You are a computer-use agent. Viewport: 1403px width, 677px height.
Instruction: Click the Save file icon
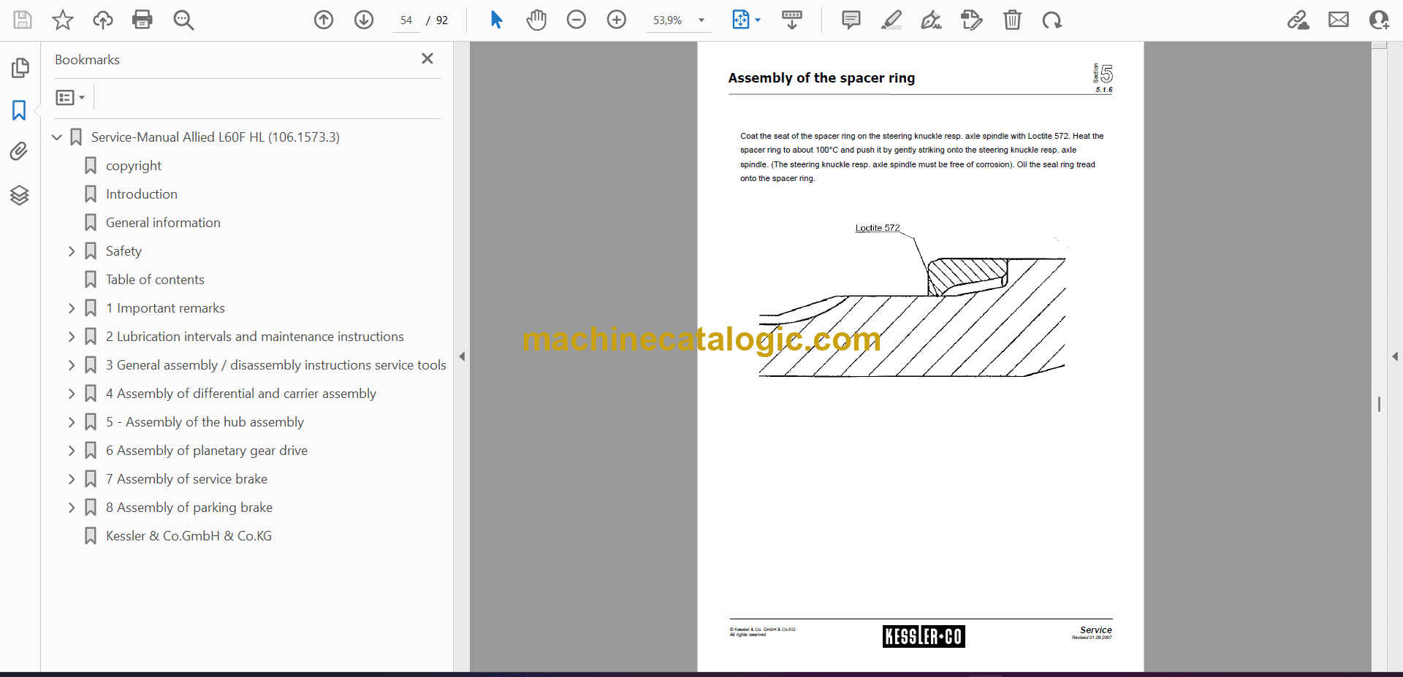coord(23,20)
